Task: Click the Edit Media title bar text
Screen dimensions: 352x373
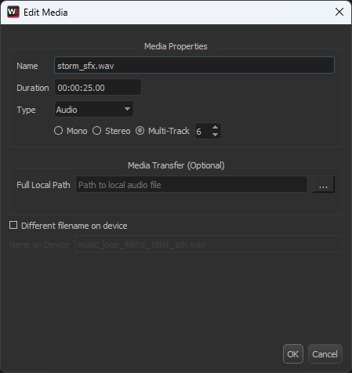Action: 45,13
